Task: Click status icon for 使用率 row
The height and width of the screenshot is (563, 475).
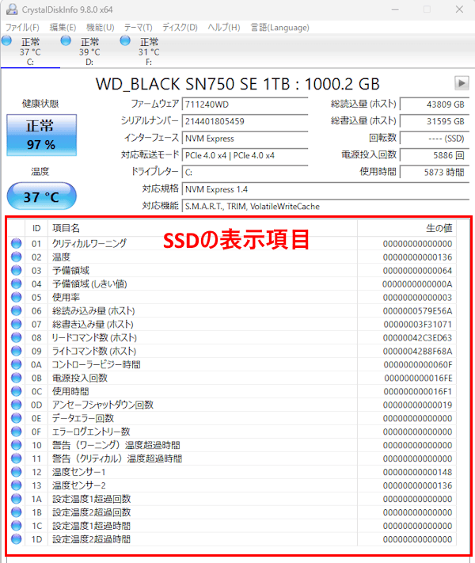Action: 16,297
